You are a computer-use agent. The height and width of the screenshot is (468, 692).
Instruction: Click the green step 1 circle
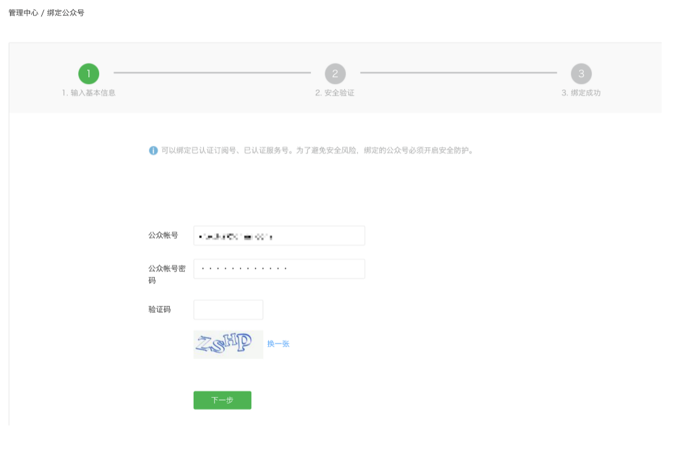click(x=88, y=74)
